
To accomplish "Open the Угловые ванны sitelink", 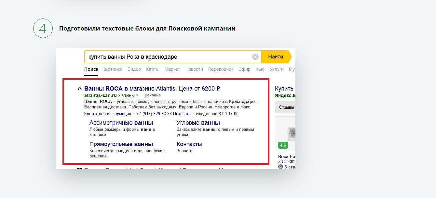I will tap(198, 123).
